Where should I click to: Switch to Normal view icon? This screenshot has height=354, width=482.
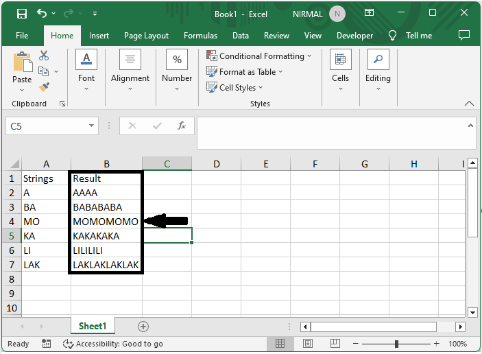tap(280, 343)
